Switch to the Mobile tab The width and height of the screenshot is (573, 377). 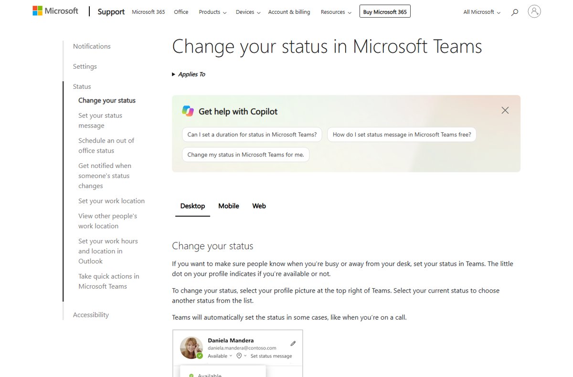coord(229,206)
